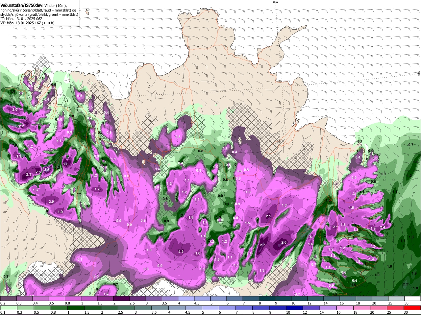
Task: Choose the lilac legend swatch labeled 14
Action: pyautogui.click(x=328, y=308)
